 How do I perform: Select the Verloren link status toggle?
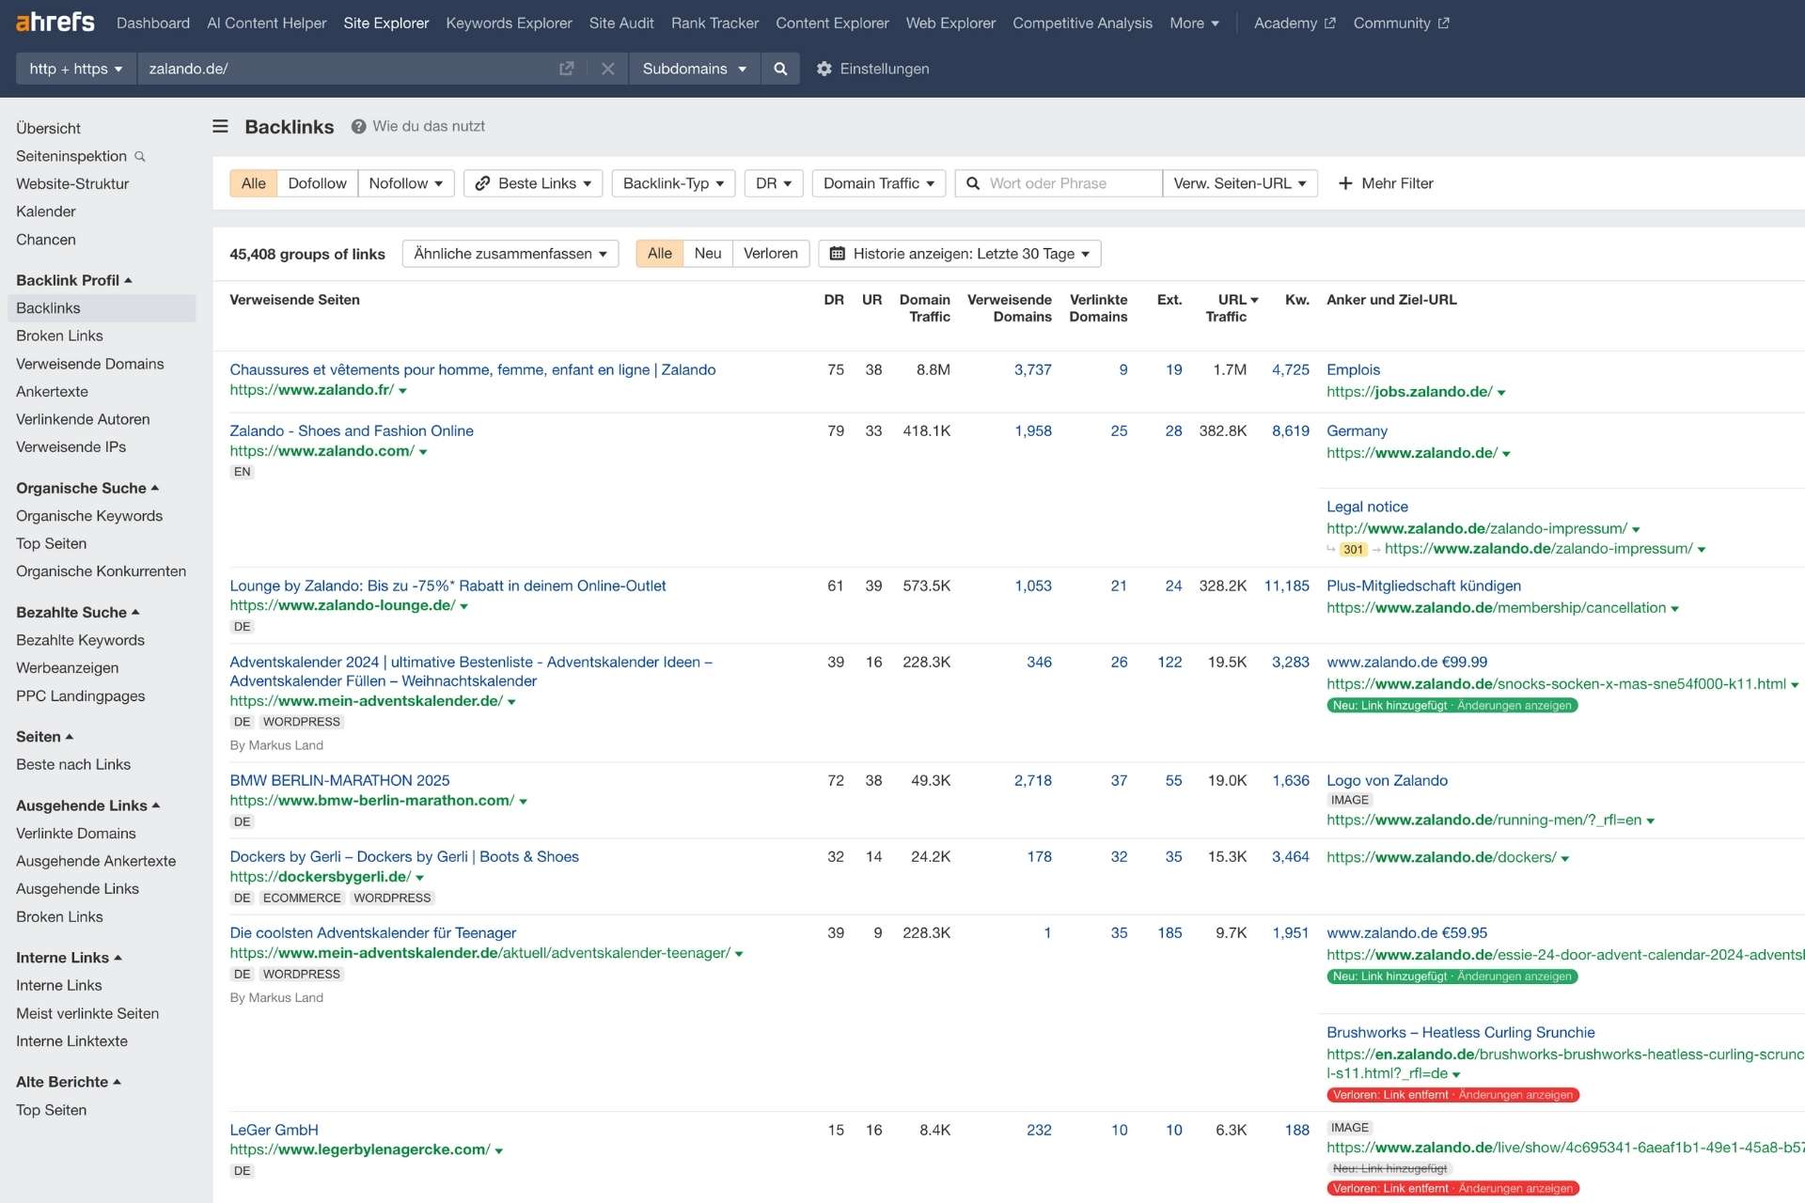[x=770, y=254]
